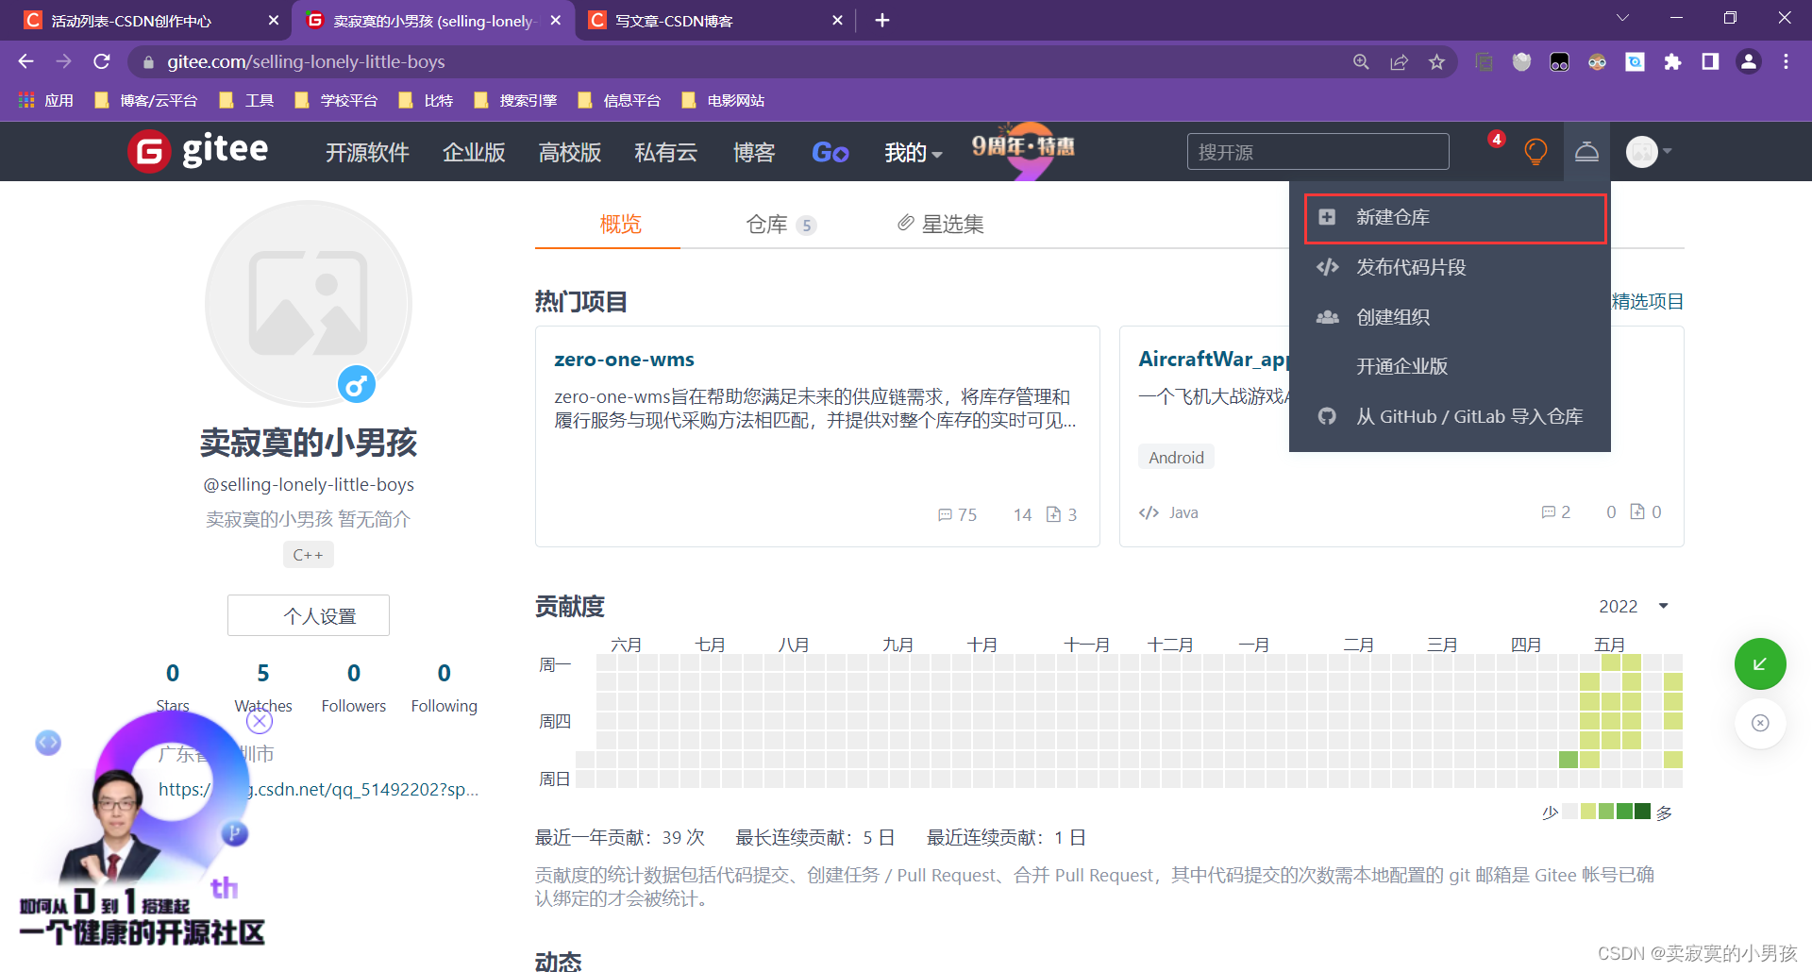Click the browser profile avatar icon
This screenshot has height=972, width=1812.
pos(1749,62)
